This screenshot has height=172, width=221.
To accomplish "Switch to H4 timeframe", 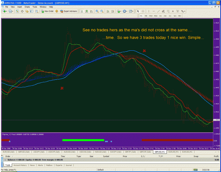I will pos(165,16).
